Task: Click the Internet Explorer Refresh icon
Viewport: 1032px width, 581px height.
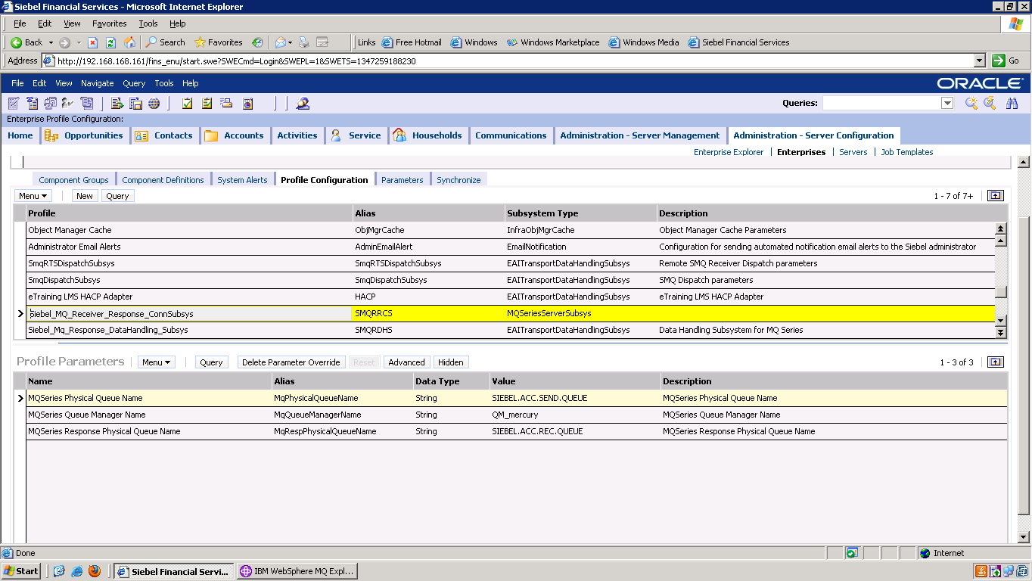Action: pos(110,42)
